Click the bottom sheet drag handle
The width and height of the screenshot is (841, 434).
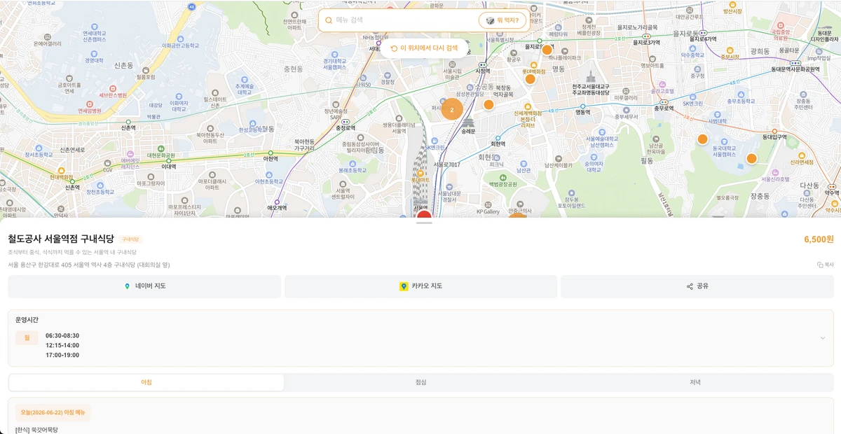424,223
